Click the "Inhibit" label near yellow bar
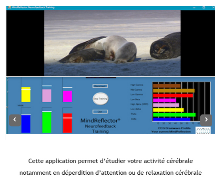 (x=21, y=106)
